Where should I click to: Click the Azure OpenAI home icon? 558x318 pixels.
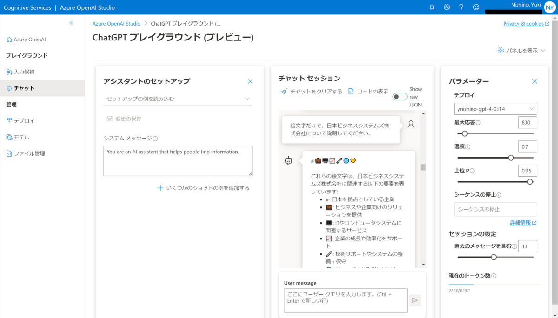[x=9, y=40]
